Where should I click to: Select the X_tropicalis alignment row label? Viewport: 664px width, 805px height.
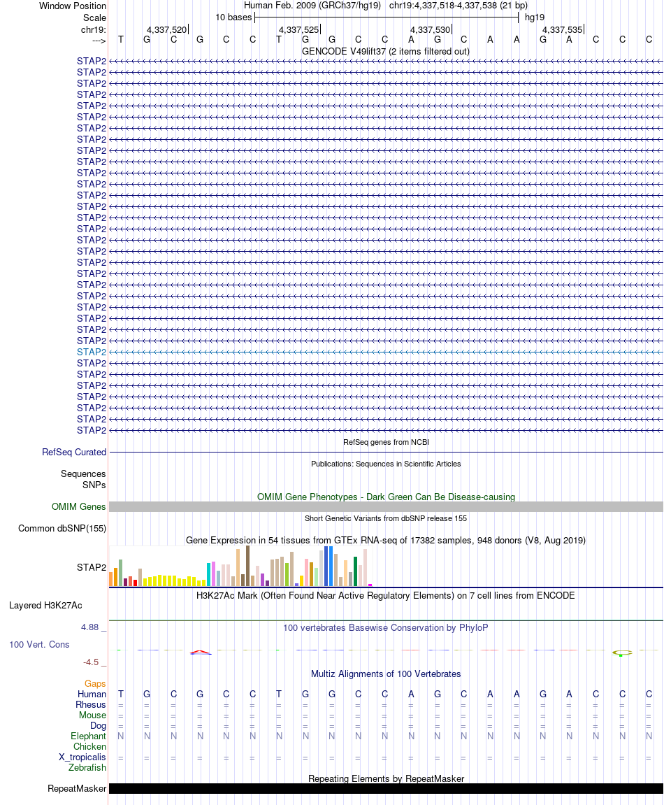click(82, 757)
